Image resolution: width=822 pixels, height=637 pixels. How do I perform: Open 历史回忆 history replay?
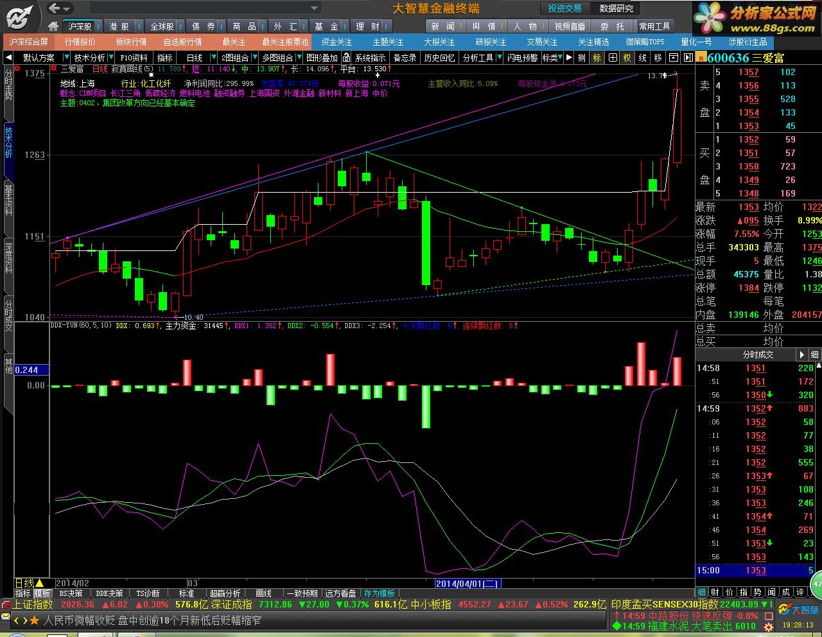click(439, 58)
